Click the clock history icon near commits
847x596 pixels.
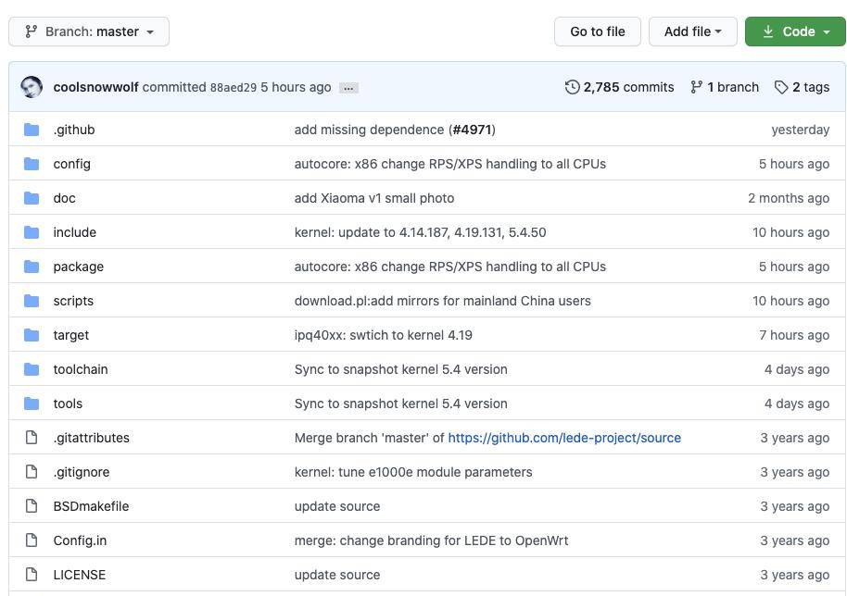coord(572,87)
